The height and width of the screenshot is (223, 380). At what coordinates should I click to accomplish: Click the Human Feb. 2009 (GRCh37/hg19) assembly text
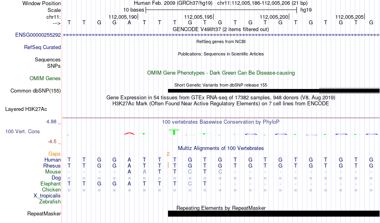[x=173, y=3]
